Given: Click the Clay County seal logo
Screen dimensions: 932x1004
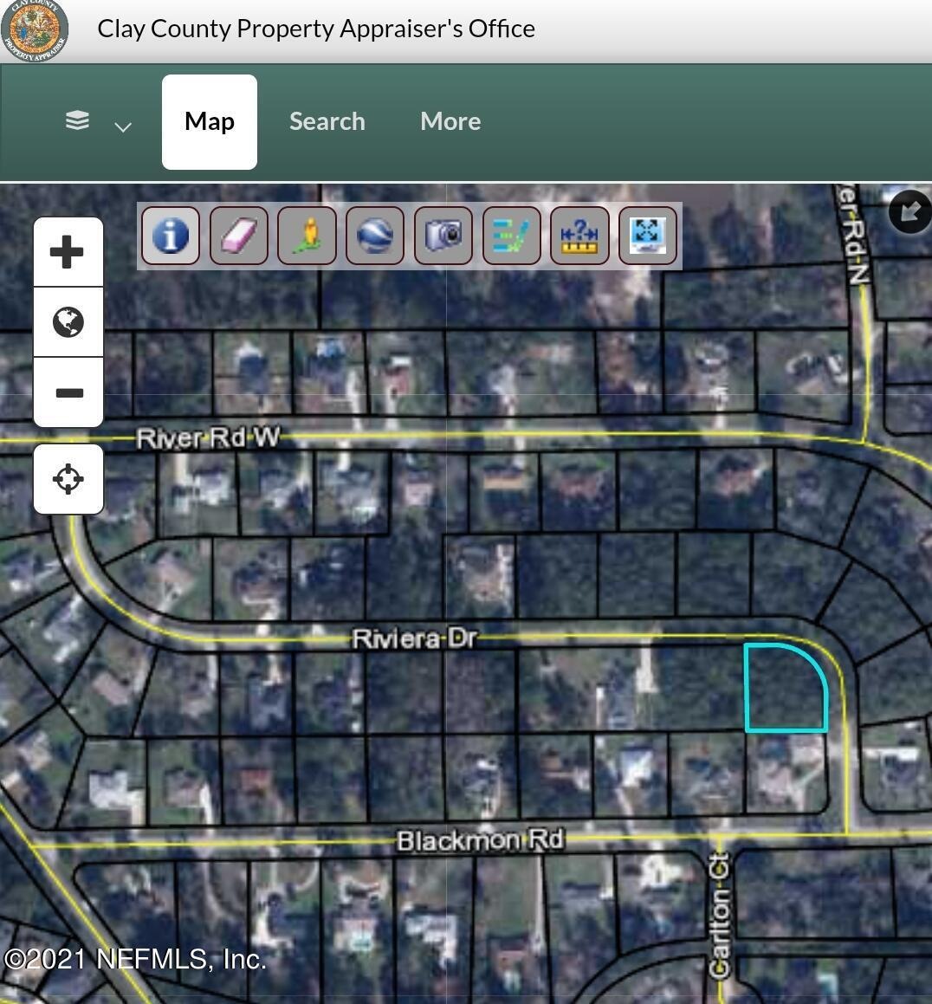Looking at the screenshot, I should (x=35, y=30).
